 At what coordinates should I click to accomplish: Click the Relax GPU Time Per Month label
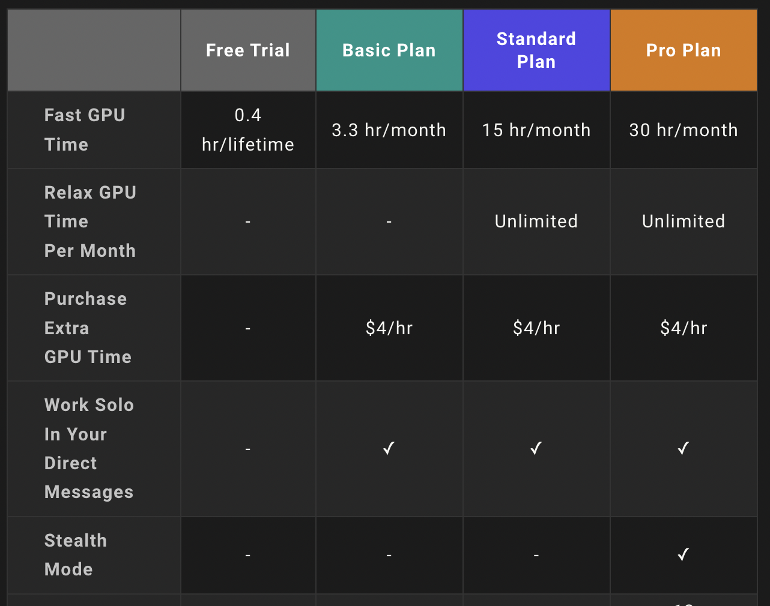pos(90,221)
